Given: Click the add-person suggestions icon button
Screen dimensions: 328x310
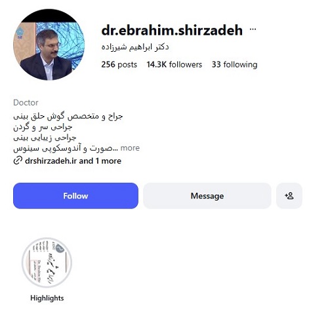Looking at the screenshot, I should click(x=289, y=196).
